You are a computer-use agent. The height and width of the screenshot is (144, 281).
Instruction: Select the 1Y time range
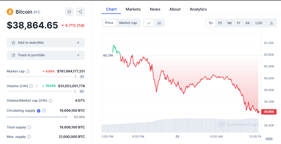[238, 23]
